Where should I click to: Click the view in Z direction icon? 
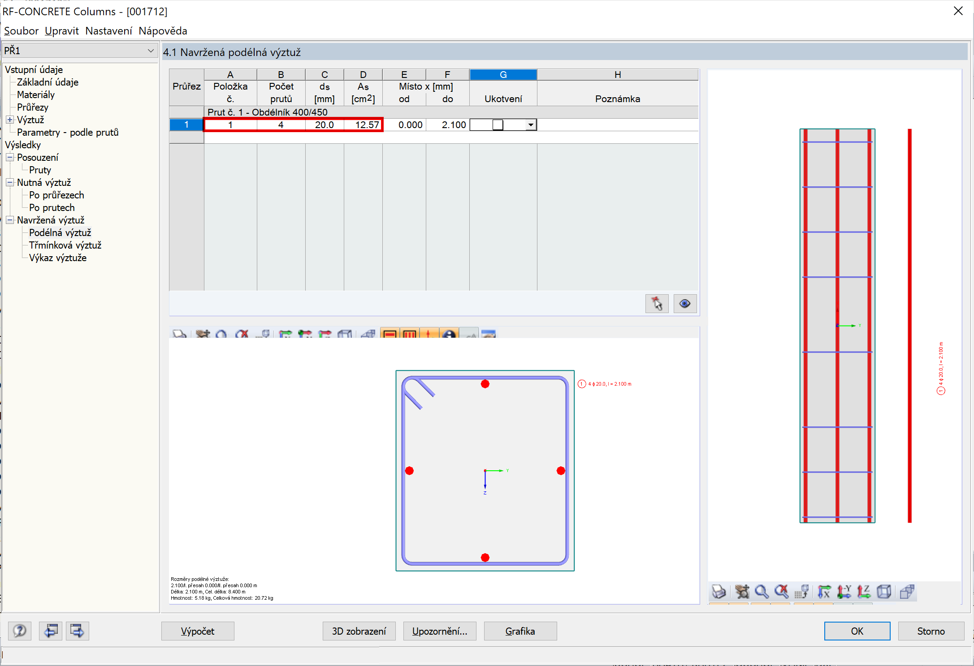(864, 592)
